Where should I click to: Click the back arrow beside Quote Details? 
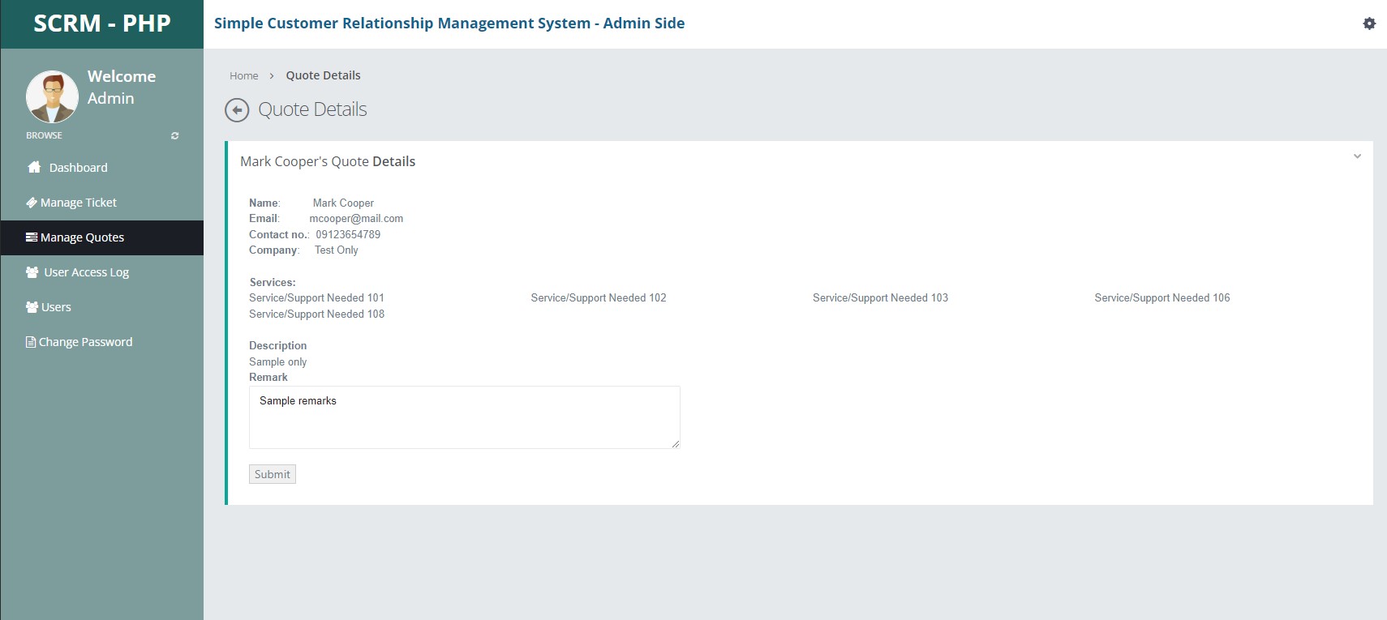coord(237,110)
